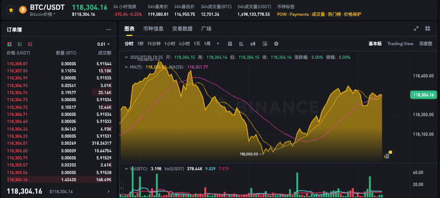
Task: Select the 1小时 chart interval
Action: pyautogui.click(x=170, y=44)
